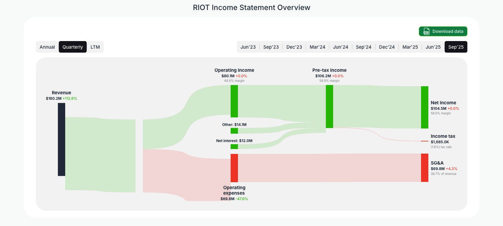This screenshot has width=503, height=226.
Task: Click the (1.6%) tax rate text
Action: [441, 147]
